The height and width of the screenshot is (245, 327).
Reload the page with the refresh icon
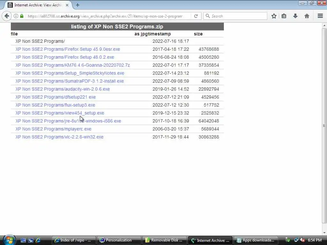coord(196,16)
